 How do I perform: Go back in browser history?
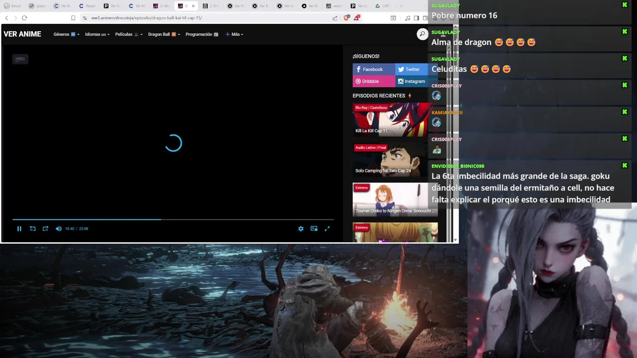tap(6, 18)
